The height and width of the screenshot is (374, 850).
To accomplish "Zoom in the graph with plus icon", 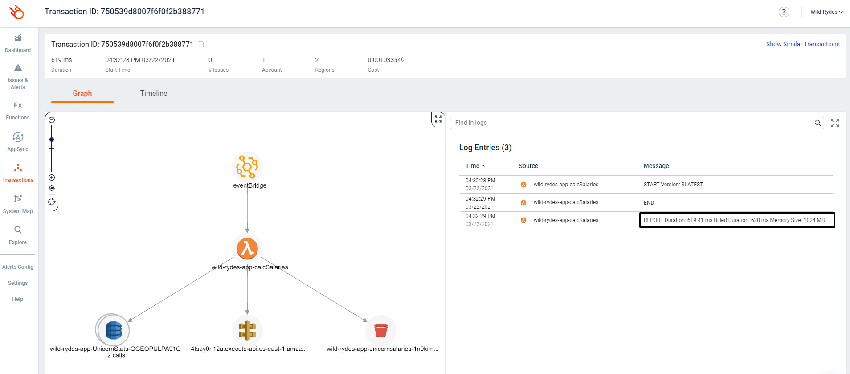I will tap(52, 177).
